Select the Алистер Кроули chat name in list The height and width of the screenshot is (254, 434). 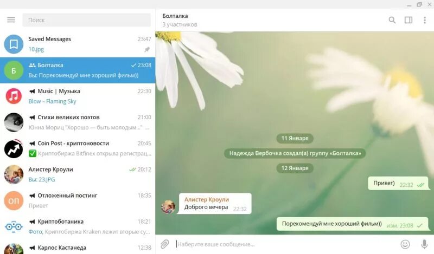click(x=50, y=170)
